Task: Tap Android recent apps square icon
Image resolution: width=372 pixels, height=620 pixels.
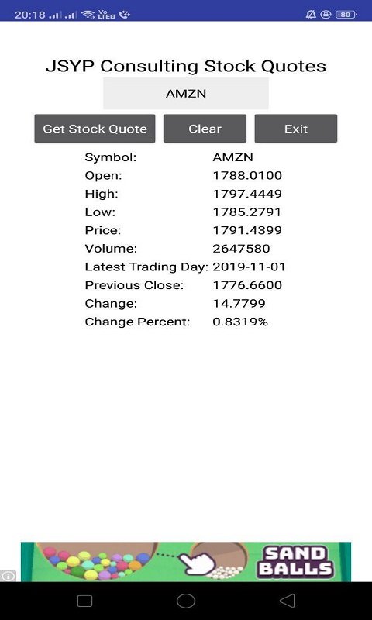Action: pyautogui.click(x=84, y=601)
